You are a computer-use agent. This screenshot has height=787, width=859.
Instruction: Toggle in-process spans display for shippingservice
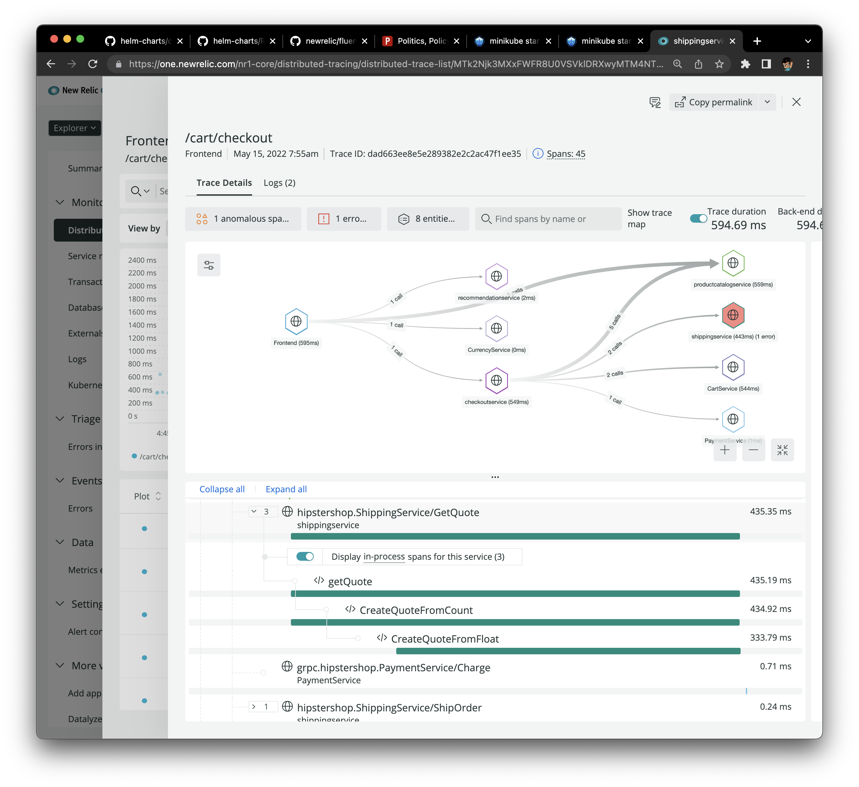[x=305, y=557]
